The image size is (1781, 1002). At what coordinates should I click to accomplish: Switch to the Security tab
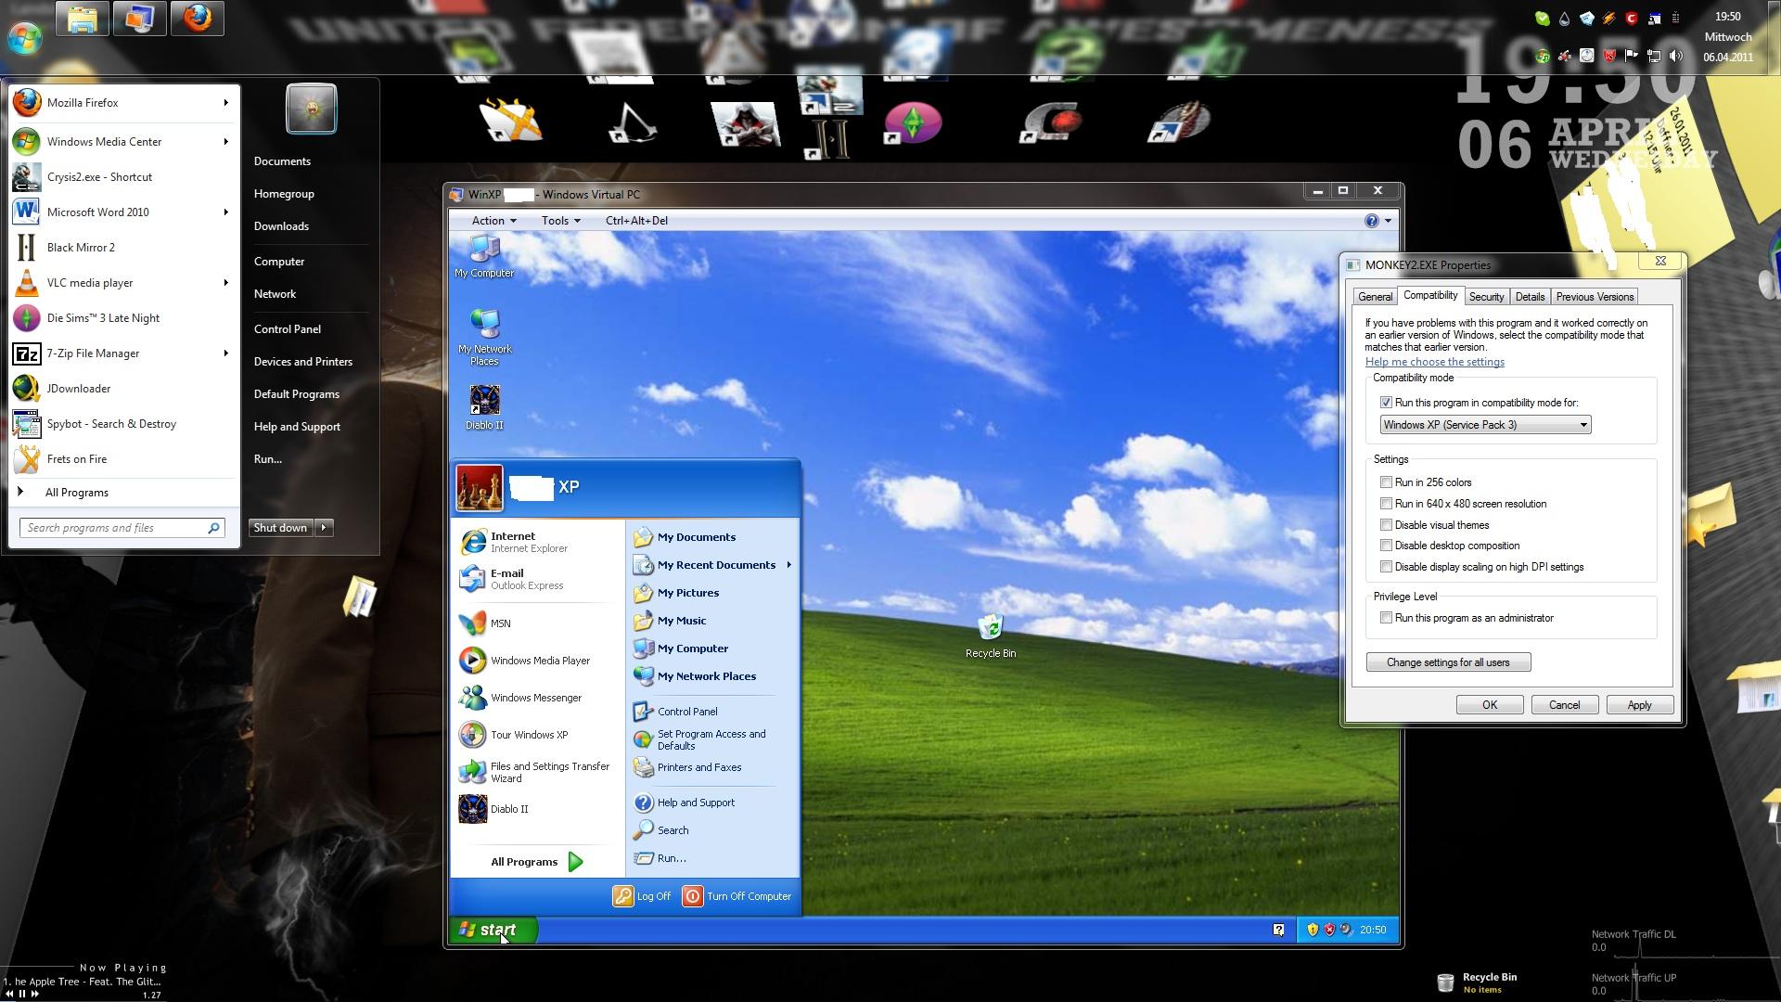(1486, 297)
